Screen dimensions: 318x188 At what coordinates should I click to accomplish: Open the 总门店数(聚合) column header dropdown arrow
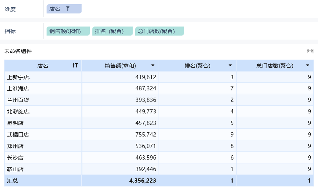tap(308, 66)
